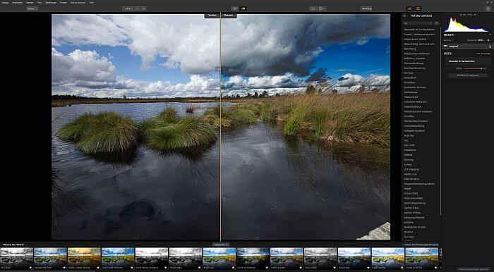Click the filter catalog search field
Viewport: 494px width, 272px height.
click(x=418, y=23)
